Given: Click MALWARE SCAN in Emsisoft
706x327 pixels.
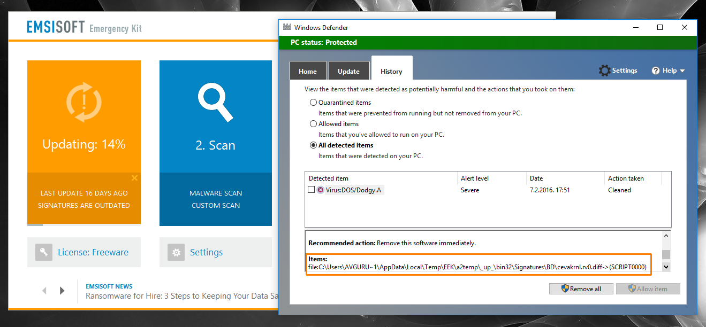Looking at the screenshot, I should pos(216,193).
